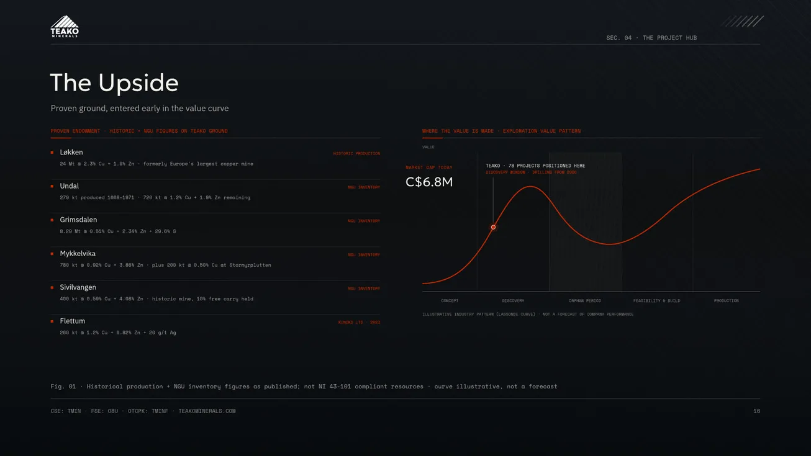The width and height of the screenshot is (811, 456).
Task: Click the Production stage label
Action: [x=726, y=301]
